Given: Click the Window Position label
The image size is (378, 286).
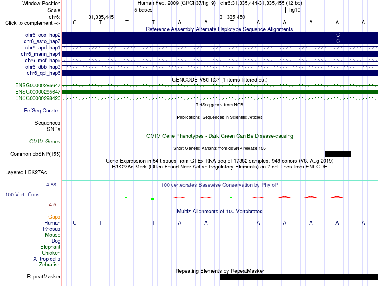Looking at the screenshot, I should click(41, 3).
